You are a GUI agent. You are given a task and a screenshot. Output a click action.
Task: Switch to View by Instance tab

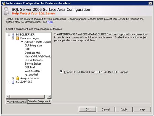16,102
